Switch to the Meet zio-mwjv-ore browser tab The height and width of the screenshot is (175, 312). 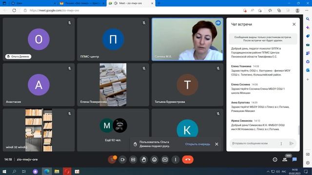(130, 3)
